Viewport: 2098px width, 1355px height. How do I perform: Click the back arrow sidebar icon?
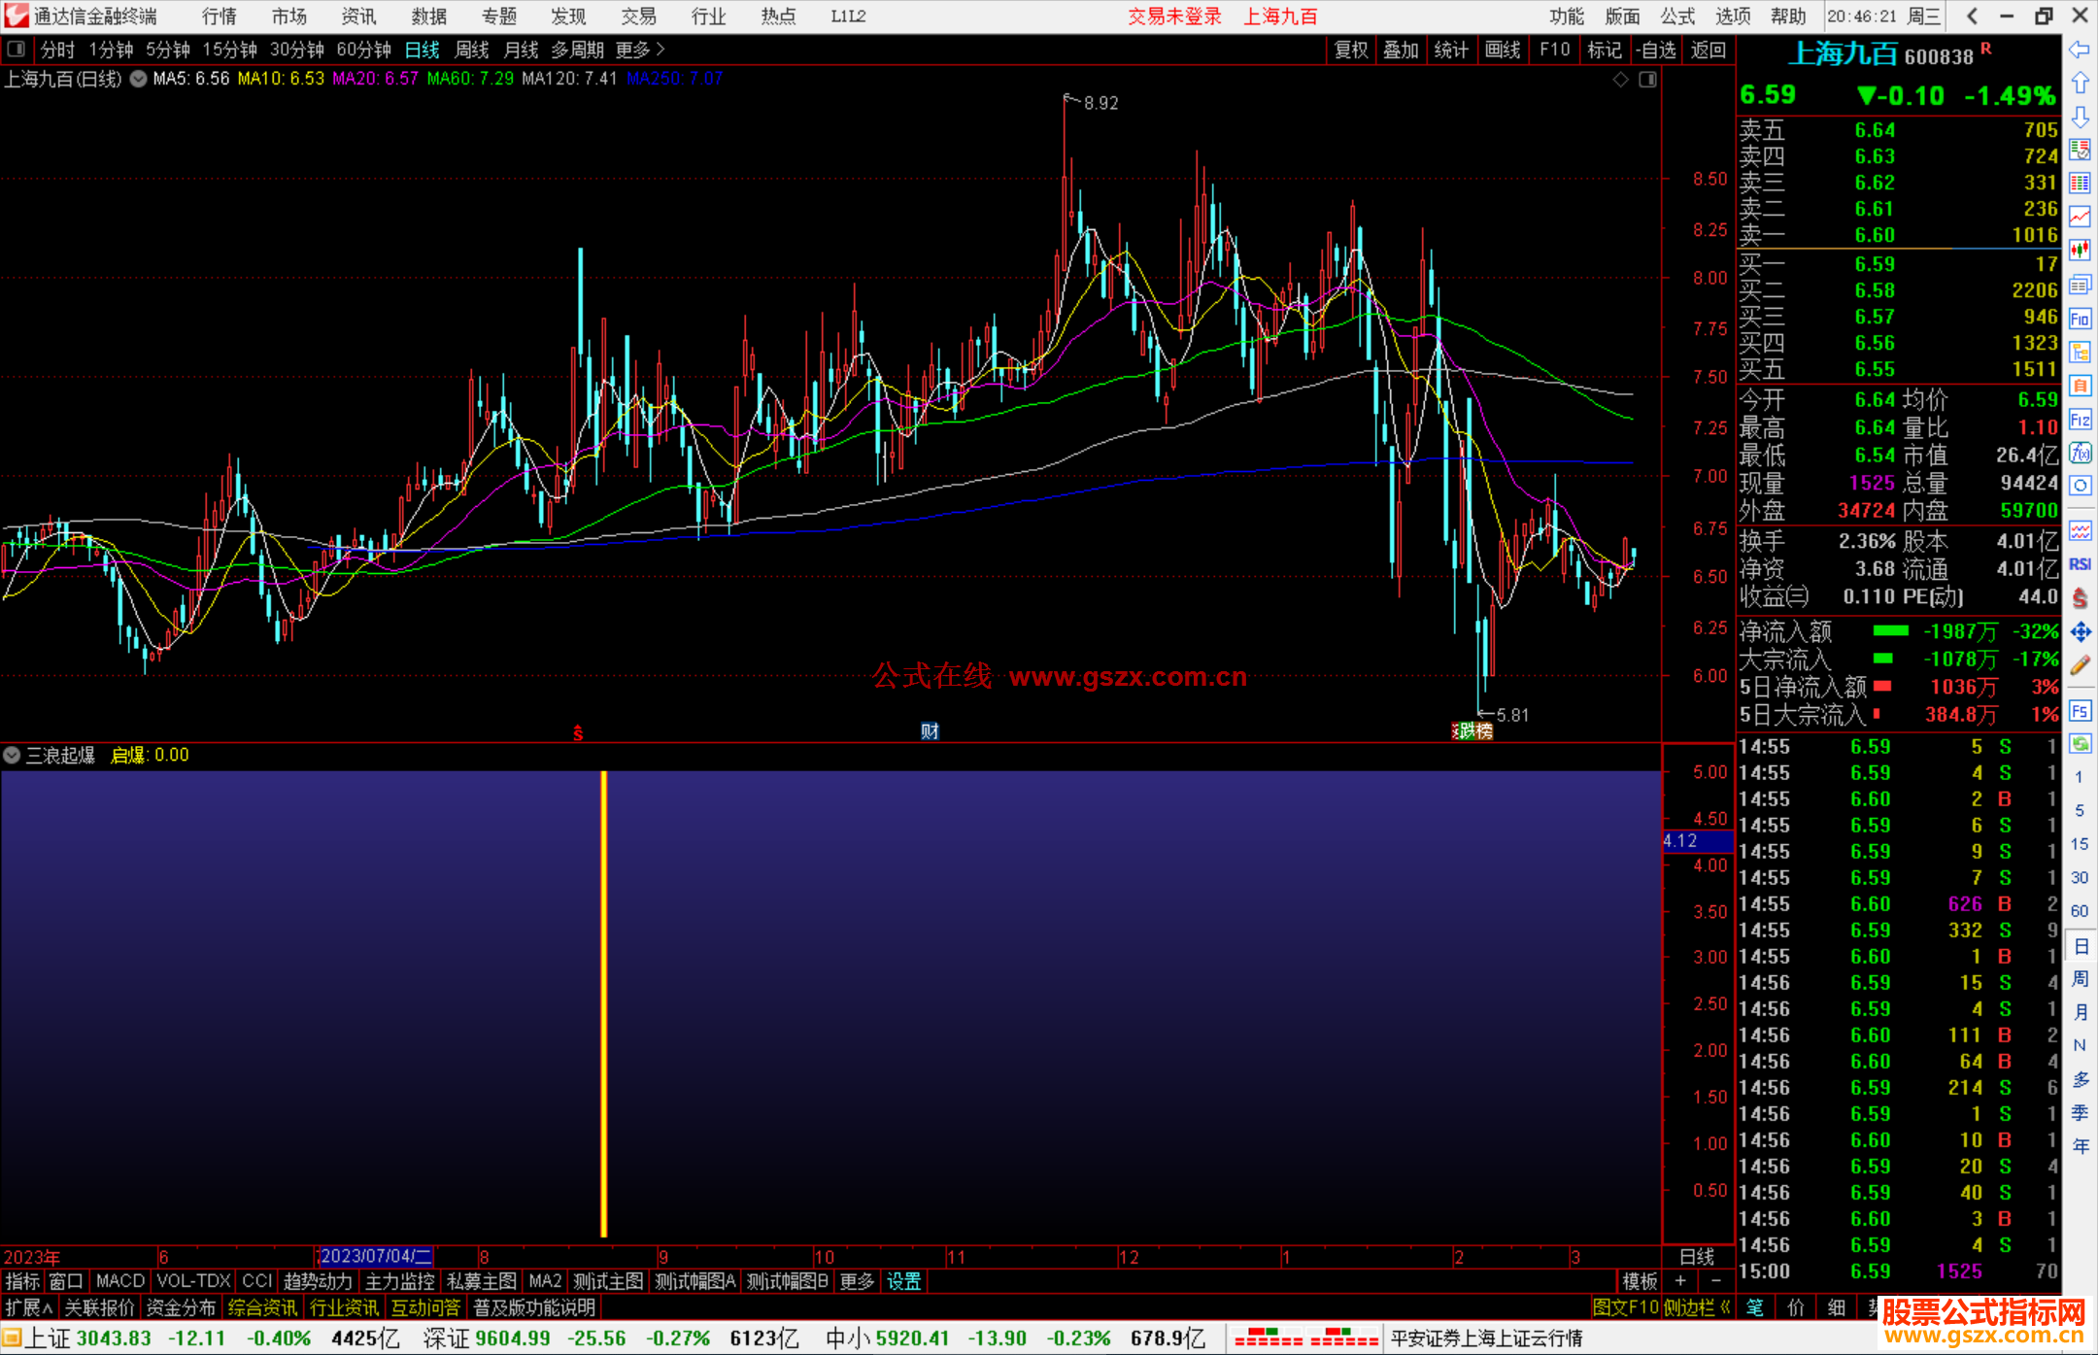coord(2080,50)
